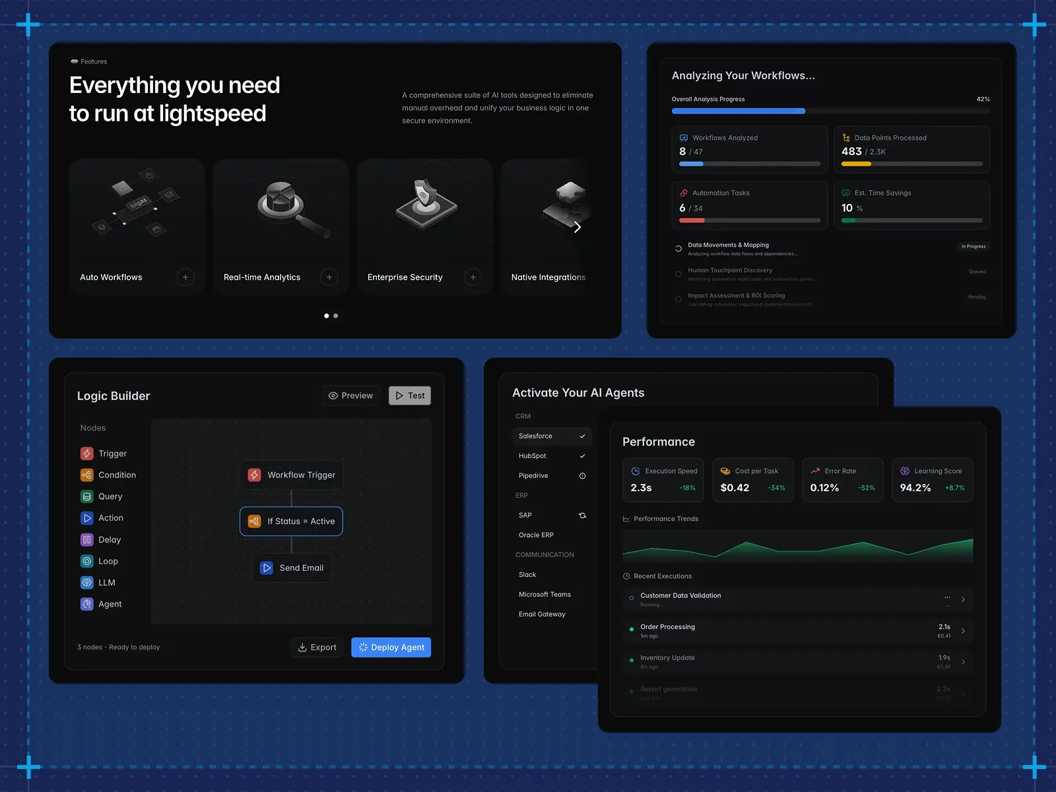Screen dimensions: 1056x792
Task: Click the Workflows Analyzed icon
Action: click(x=684, y=138)
